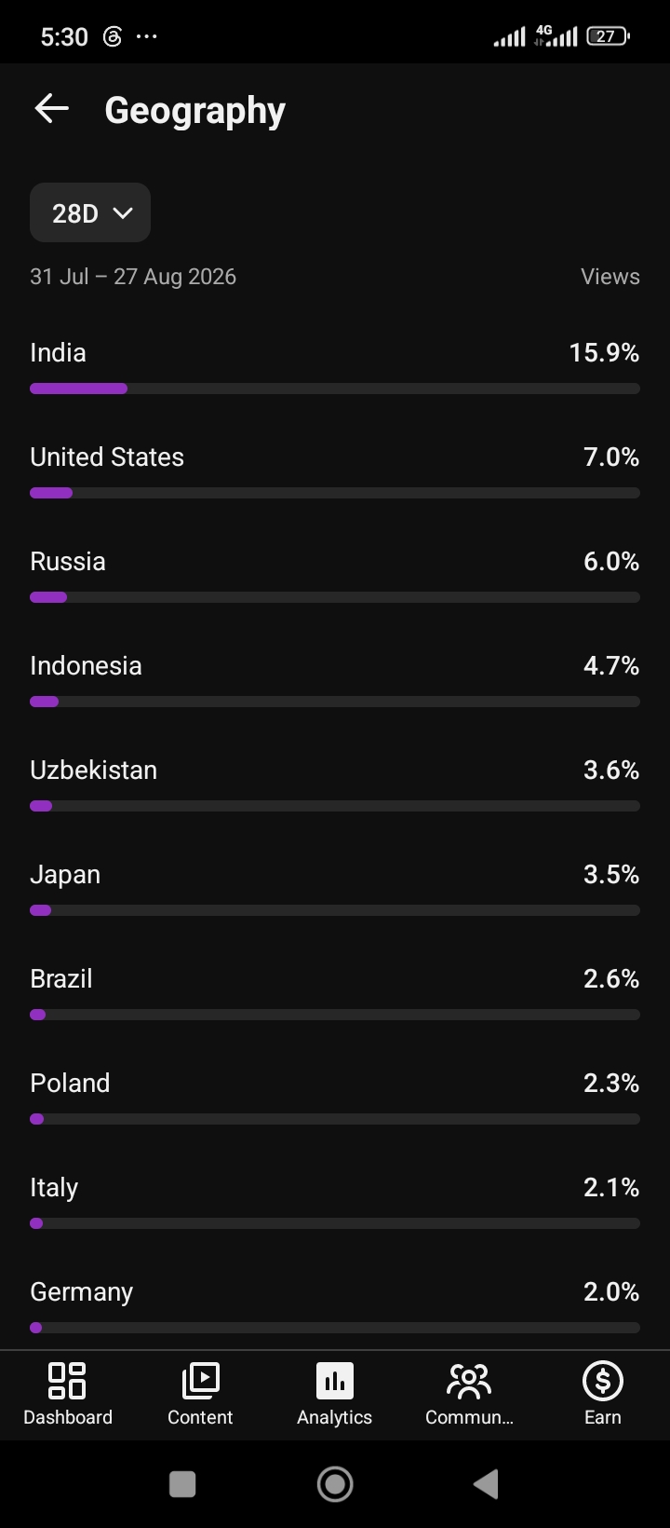
Task: Tap the Android home circle button
Action: [335, 1483]
